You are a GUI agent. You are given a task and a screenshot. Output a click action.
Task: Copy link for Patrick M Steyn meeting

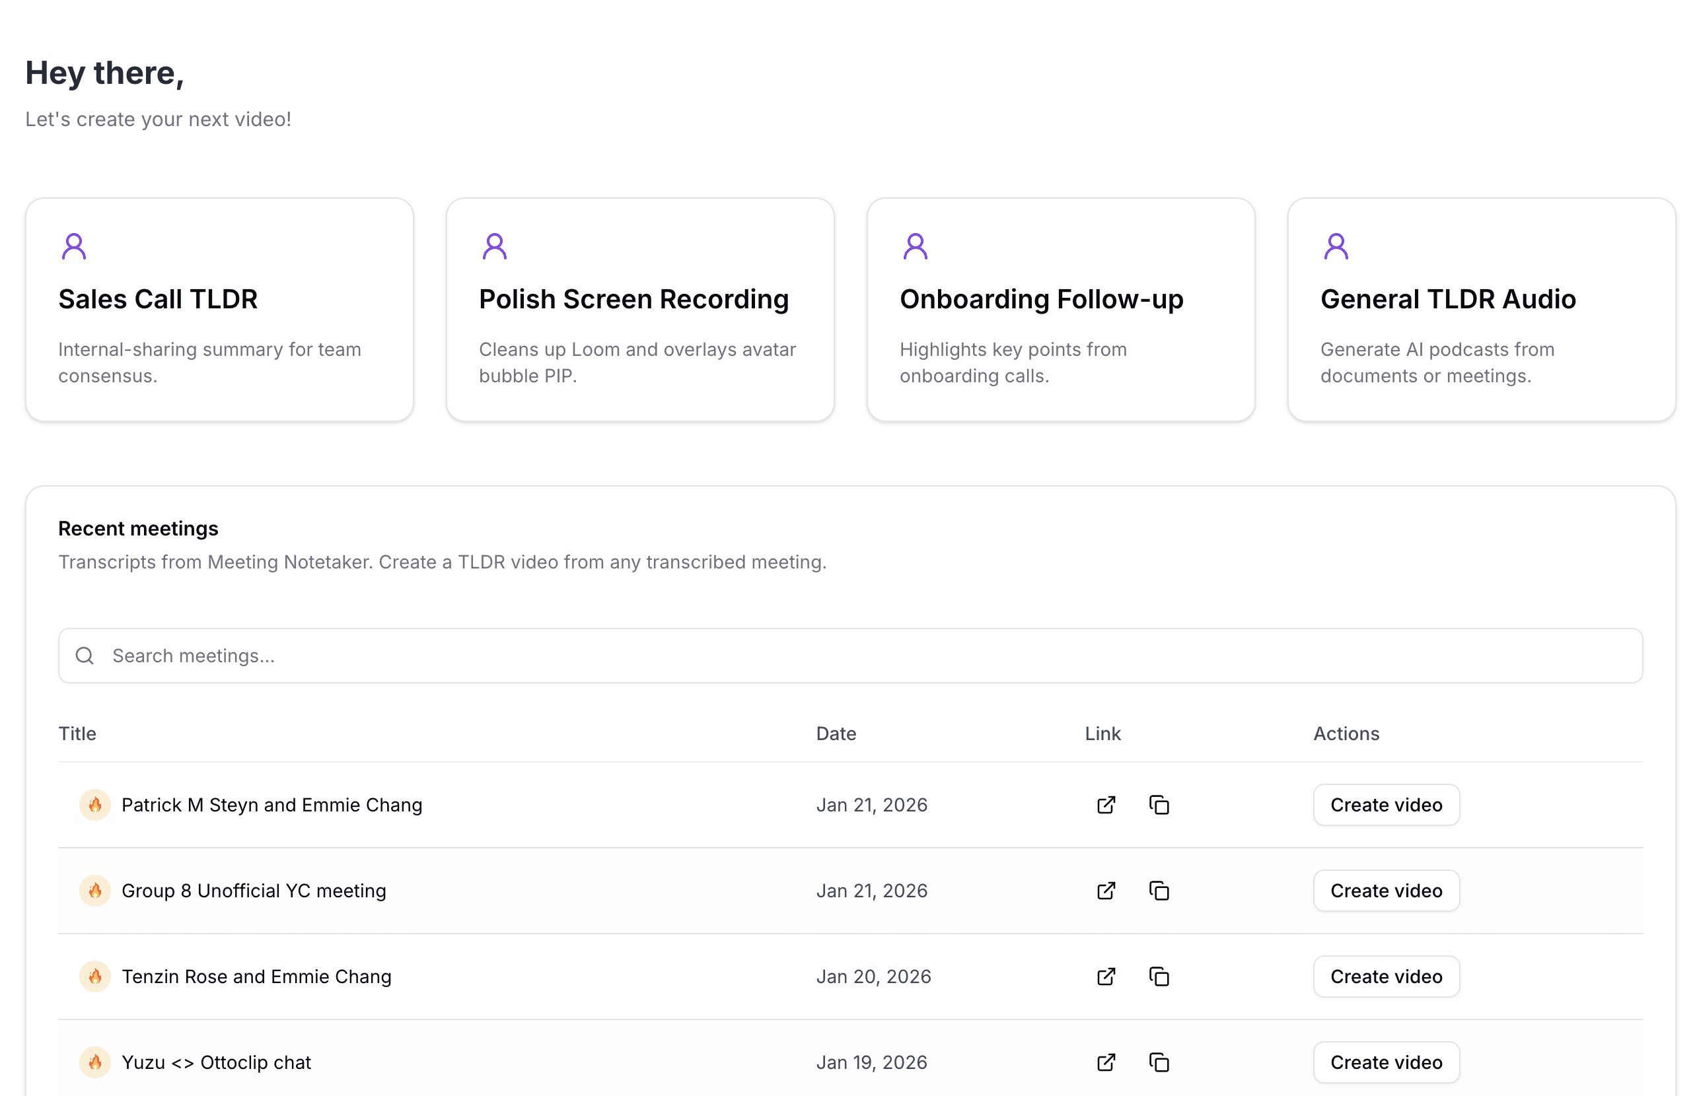click(x=1158, y=805)
